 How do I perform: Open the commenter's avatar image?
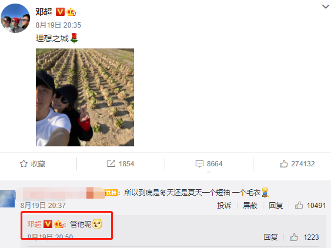(8, 199)
